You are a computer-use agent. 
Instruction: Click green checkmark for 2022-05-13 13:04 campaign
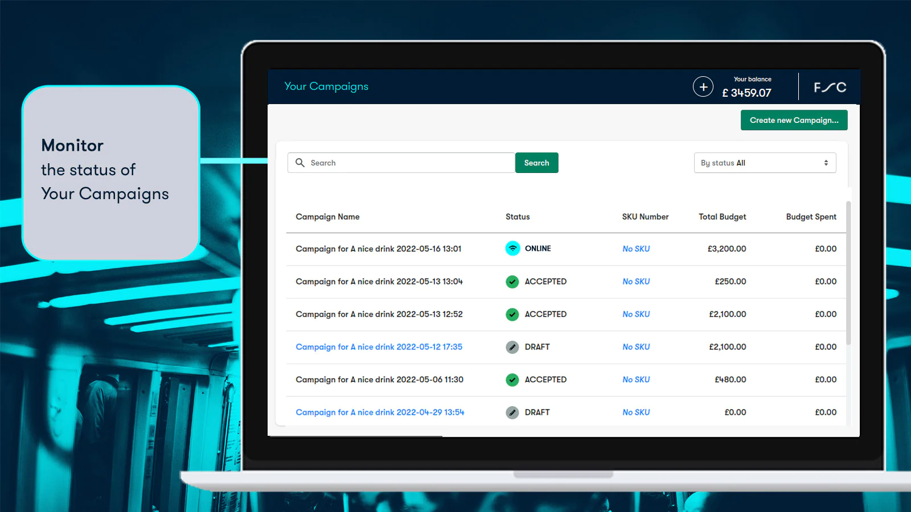pyautogui.click(x=512, y=282)
